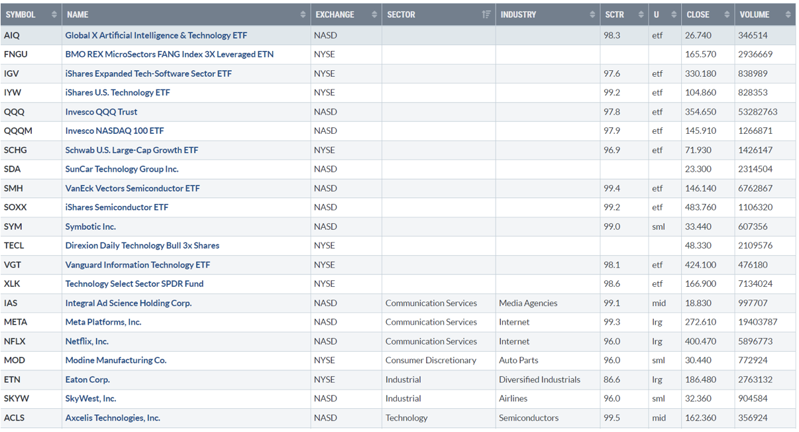Open Technology Select Sector SPDR Fund link
Image resolution: width=799 pixels, height=432 pixels.
134,284
